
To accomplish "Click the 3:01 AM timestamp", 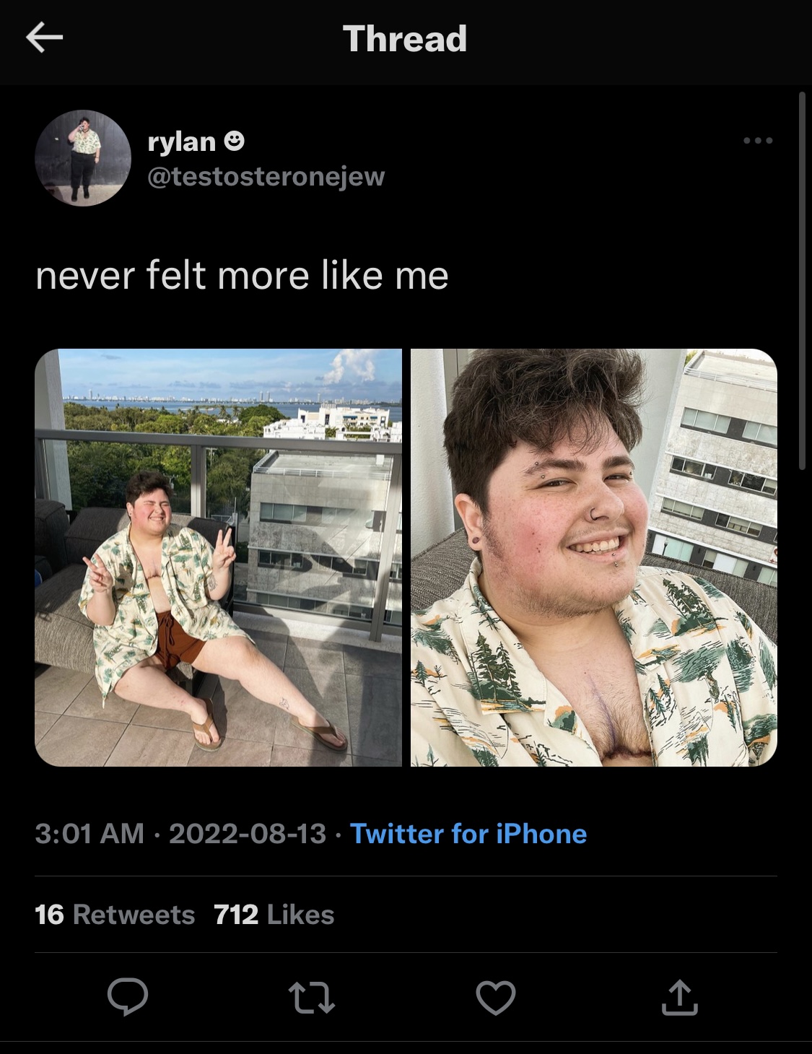I will click(x=90, y=834).
